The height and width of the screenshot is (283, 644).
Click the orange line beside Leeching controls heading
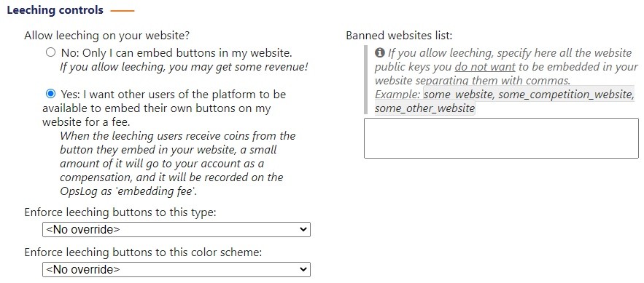click(x=123, y=11)
